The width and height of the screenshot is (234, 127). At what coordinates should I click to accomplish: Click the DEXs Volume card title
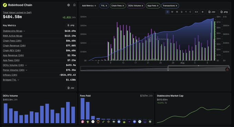coord(10,96)
